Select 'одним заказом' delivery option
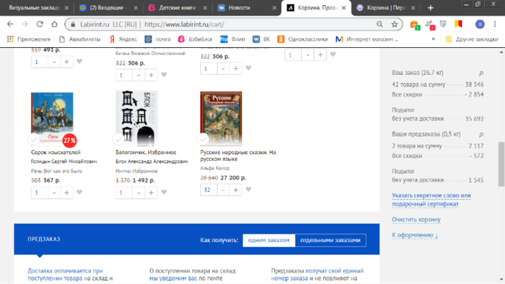This screenshot has width=505, height=284. [x=268, y=240]
